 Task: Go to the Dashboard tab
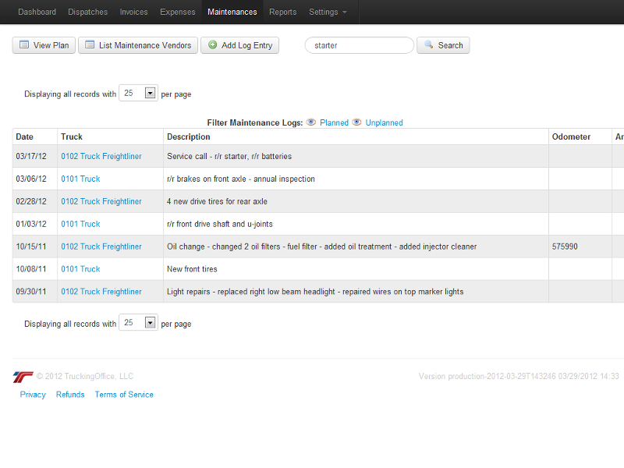pyautogui.click(x=37, y=12)
